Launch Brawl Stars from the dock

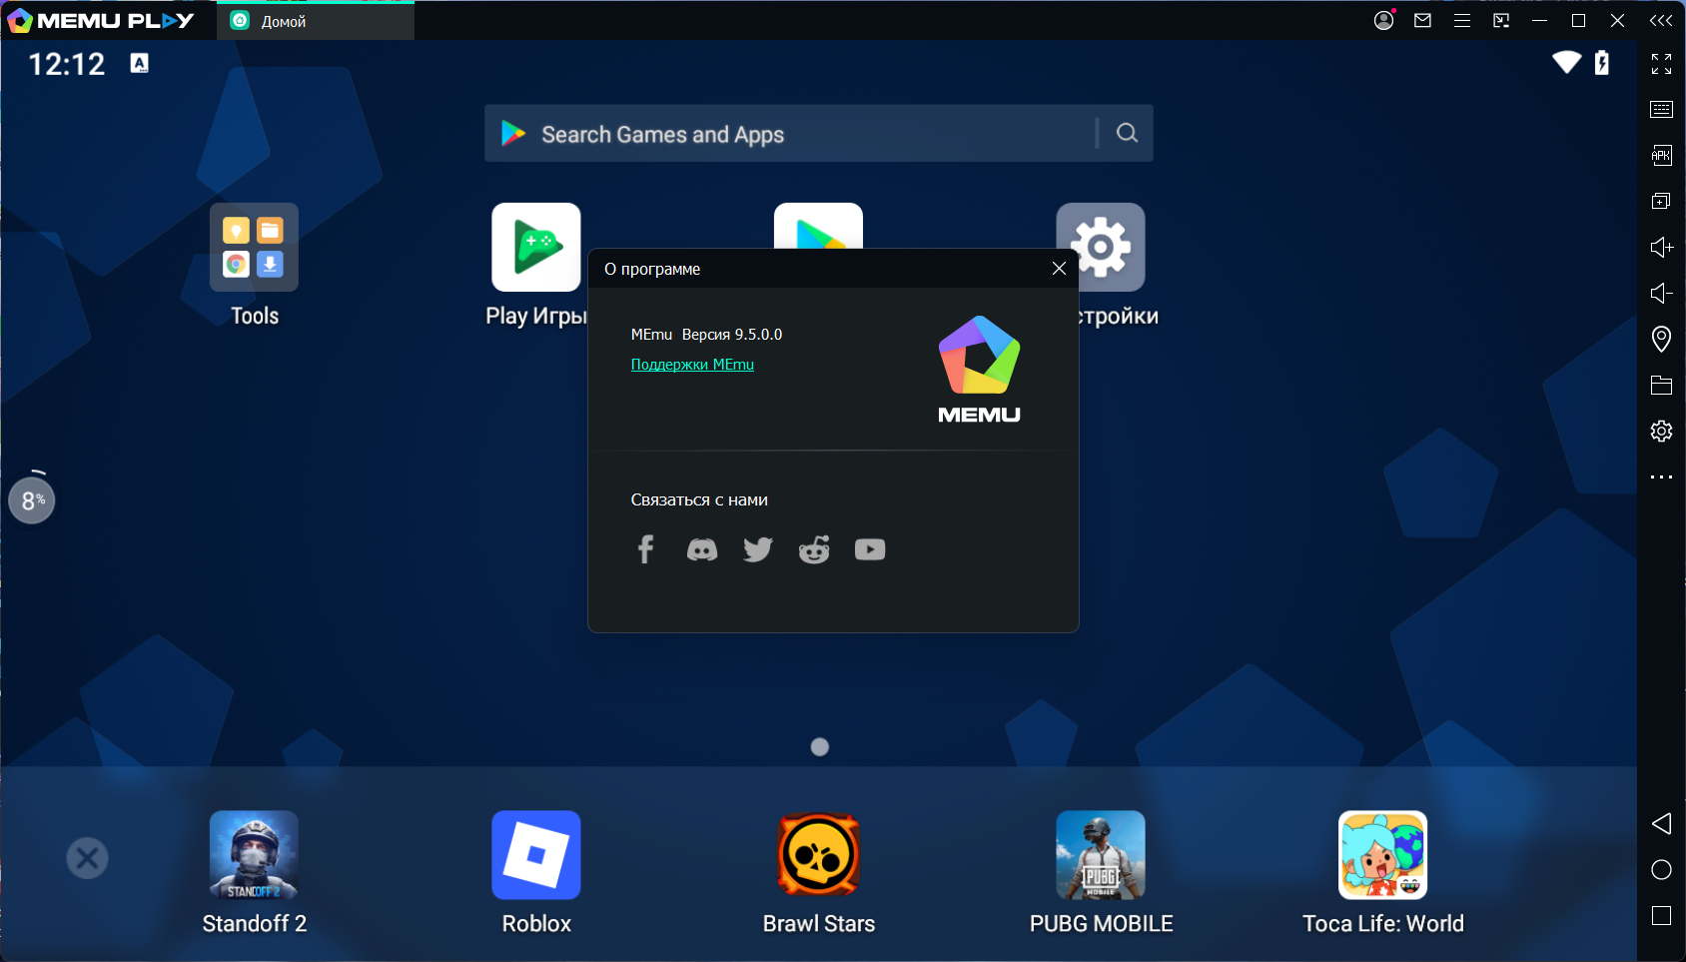[819, 856]
